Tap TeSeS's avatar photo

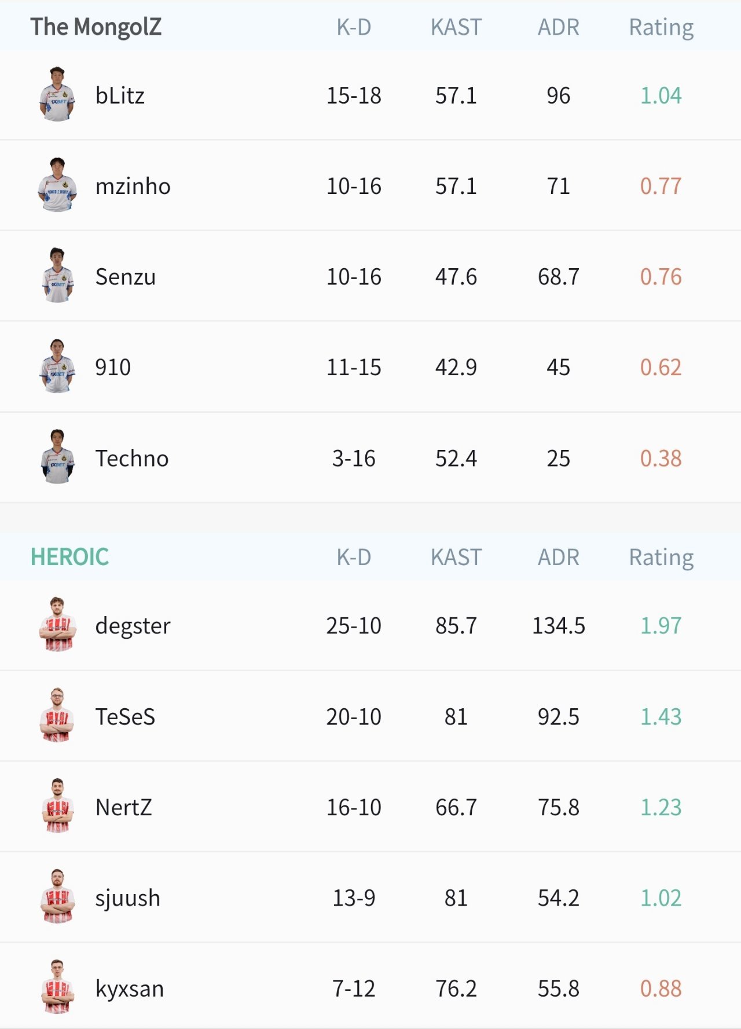(57, 716)
